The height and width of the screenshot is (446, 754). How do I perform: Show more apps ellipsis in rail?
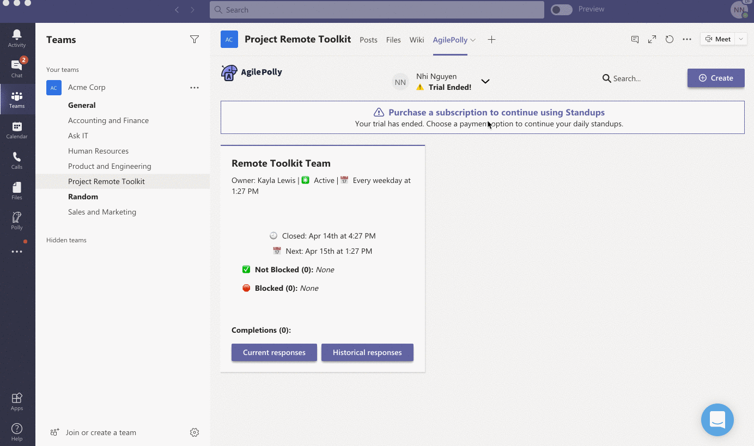click(17, 252)
